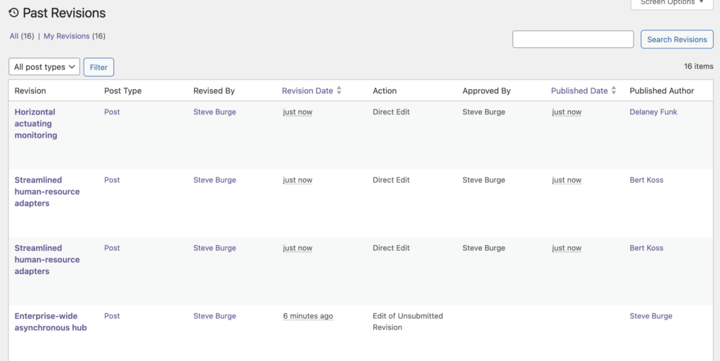Open Enterprise-wide asynchronous hub revision
720x361 pixels.
(x=51, y=322)
